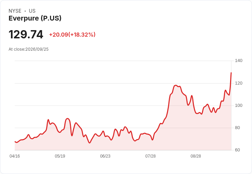Click the US market label
252x174 pixels.
coord(32,11)
